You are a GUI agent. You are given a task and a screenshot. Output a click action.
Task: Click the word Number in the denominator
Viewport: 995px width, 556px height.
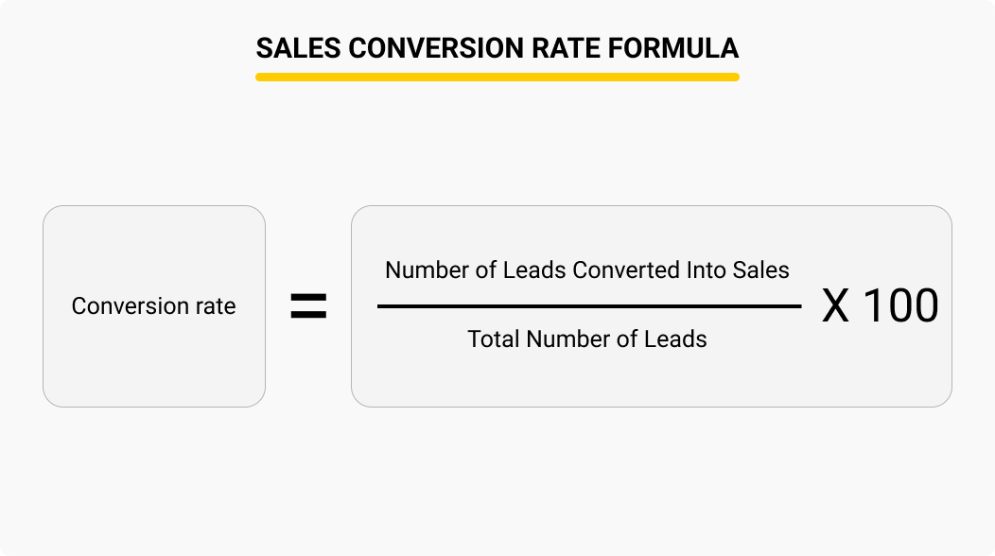(x=567, y=339)
